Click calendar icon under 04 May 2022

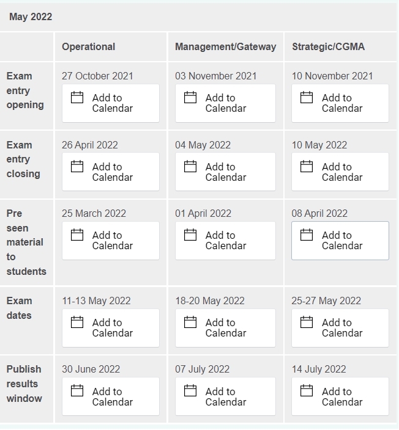pos(190,167)
